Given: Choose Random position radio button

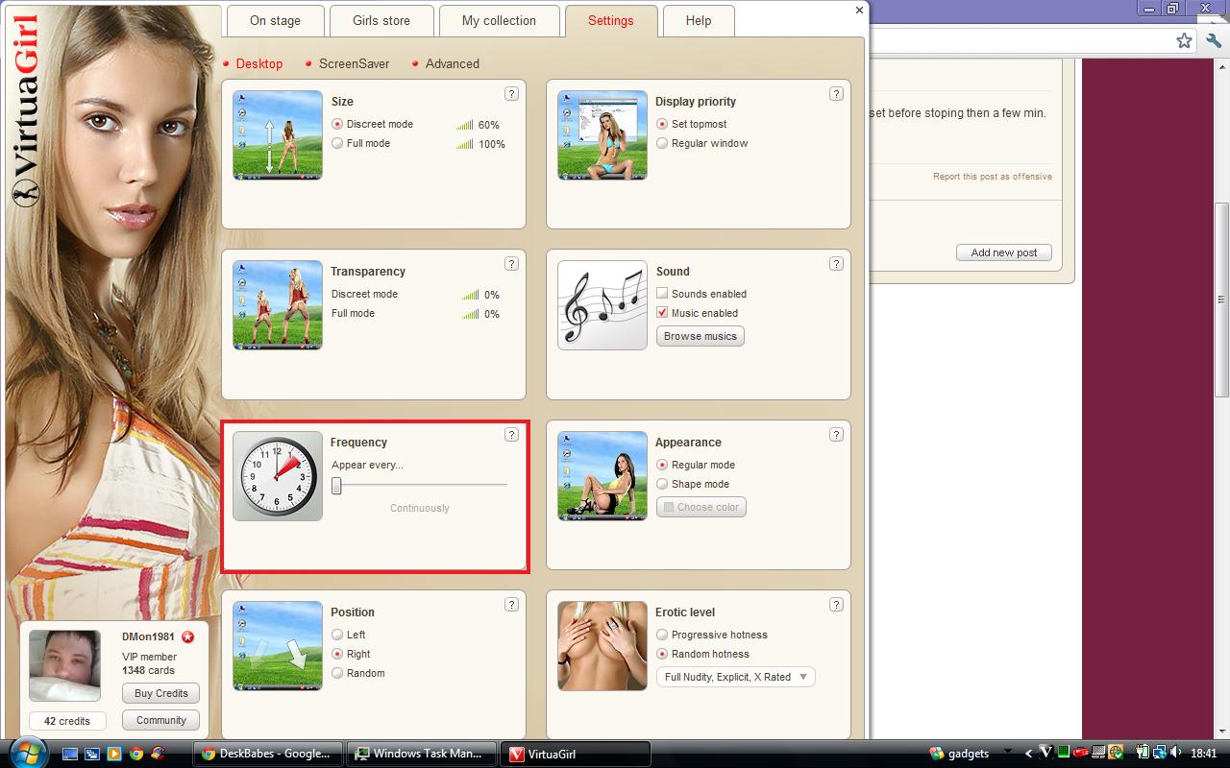Looking at the screenshot, I should click(337, 673).
